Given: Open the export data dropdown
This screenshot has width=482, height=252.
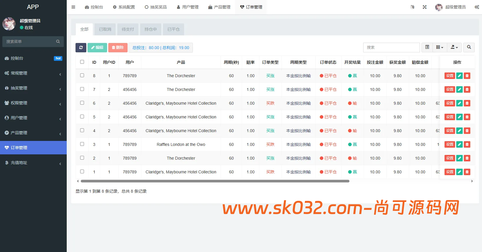Looking at the screenshot, I should (454, 47).
